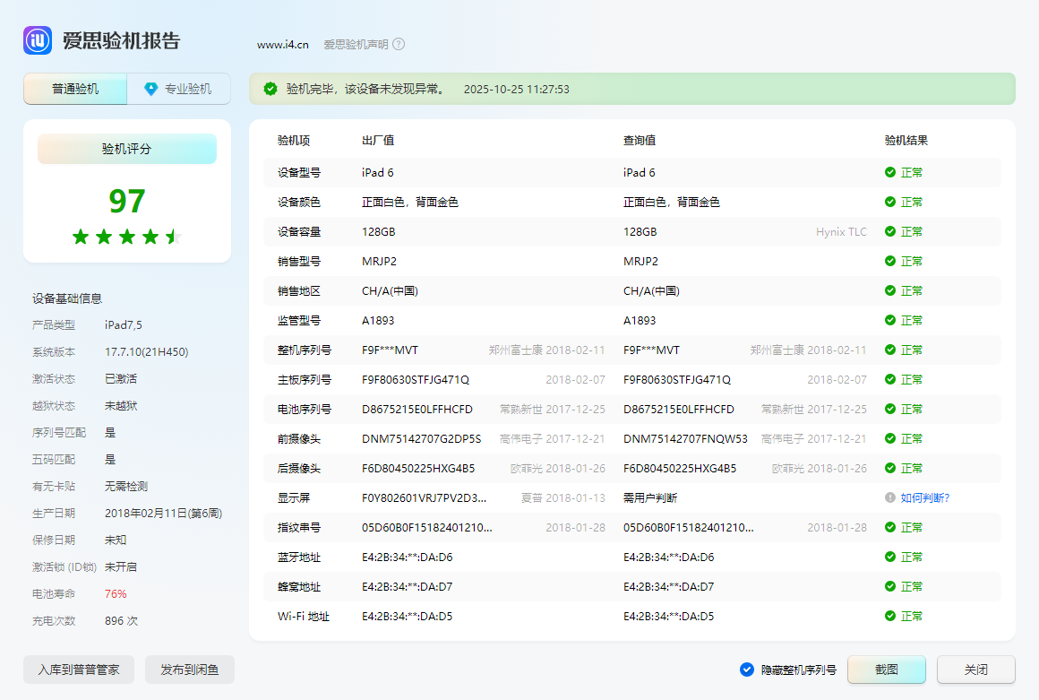This screenshot has height=700, width=1039.
Task: Switch to the 专业验机 tab
Action: tap(179, 89)
